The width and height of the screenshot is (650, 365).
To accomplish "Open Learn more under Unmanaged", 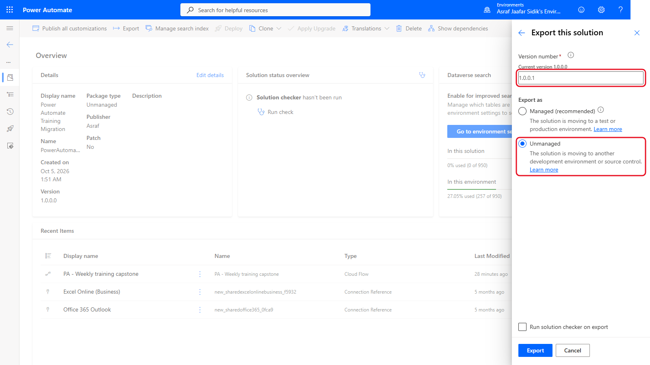I will pyautogui.click(x=544, y=170).
